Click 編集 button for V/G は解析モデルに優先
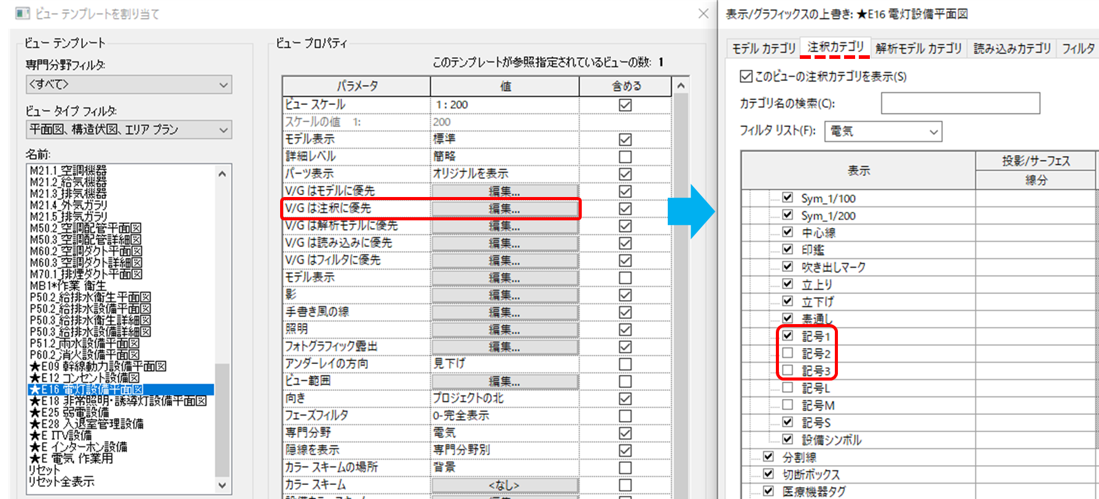 coord(504,226)
